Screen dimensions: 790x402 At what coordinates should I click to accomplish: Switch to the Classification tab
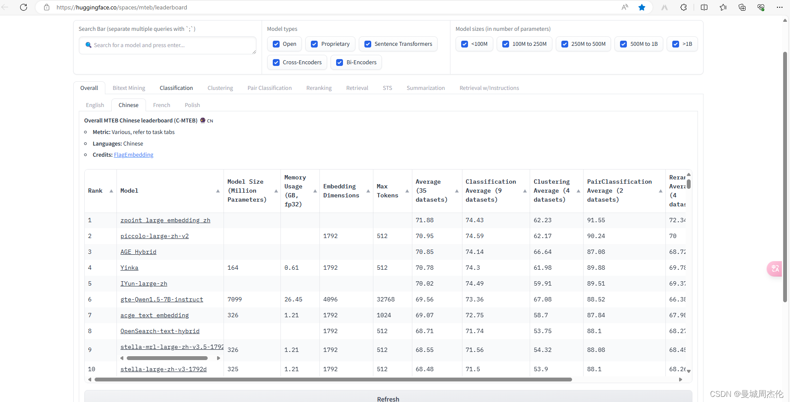176,88
